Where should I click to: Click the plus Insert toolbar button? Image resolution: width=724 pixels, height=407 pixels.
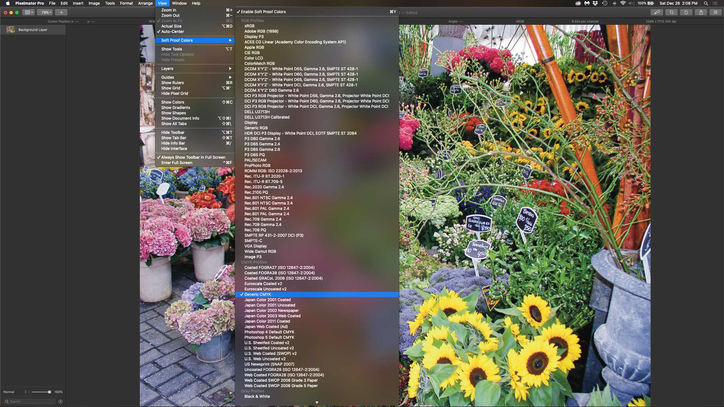pos(61,12)
